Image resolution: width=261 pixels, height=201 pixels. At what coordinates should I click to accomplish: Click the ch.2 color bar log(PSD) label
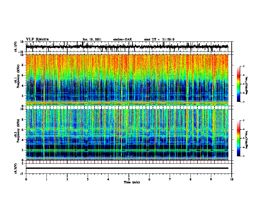click(x=247, y=140)
